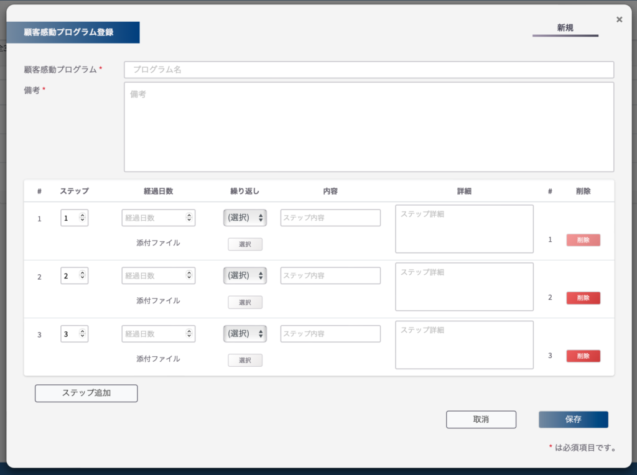Click the step 3 number spinner arrows

pyautogui.click(x=83, y=334)
